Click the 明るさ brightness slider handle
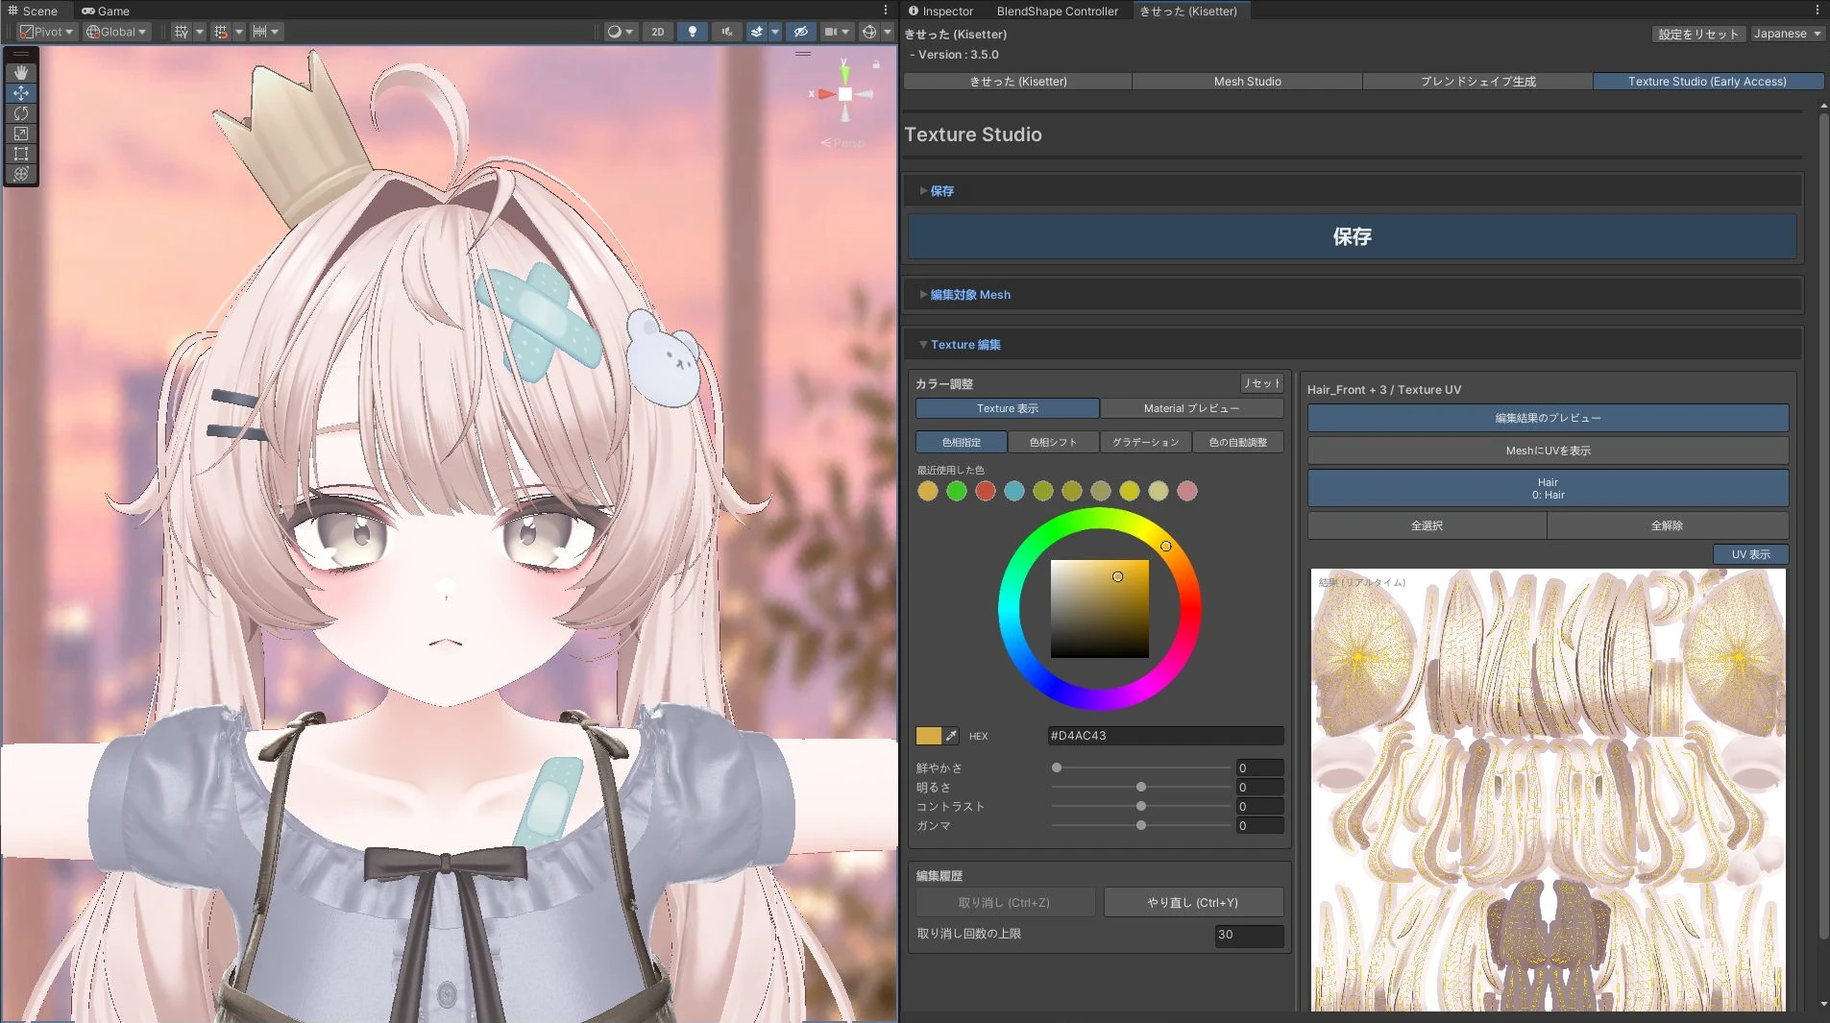Image resolution: width=1830 pixels, height=1023 pixels. 1141,787
